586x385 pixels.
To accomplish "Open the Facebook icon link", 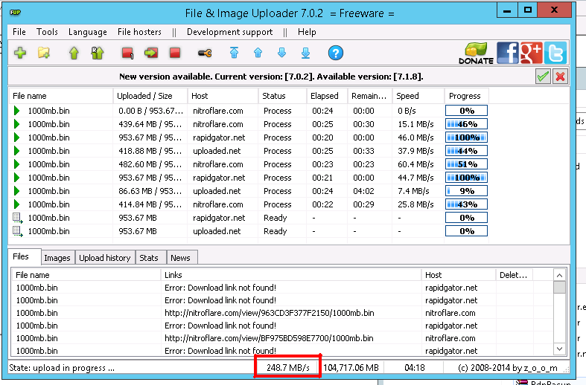I will (508, 53).
